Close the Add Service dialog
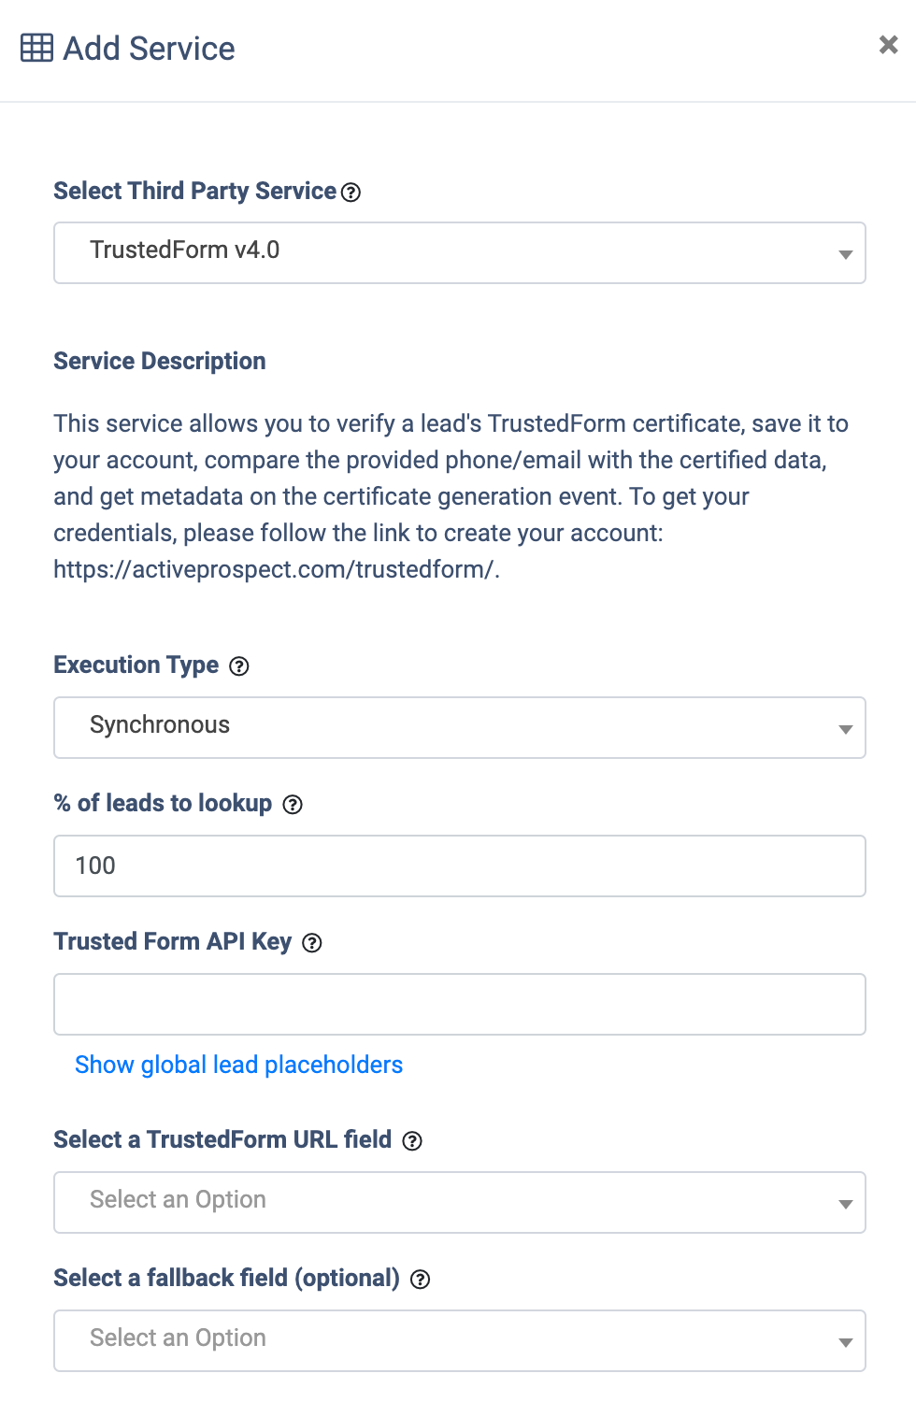 [x=888, y=45]
